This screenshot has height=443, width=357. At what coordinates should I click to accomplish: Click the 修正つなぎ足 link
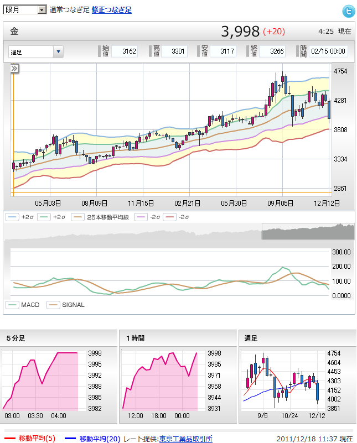(x=111, y=10)
